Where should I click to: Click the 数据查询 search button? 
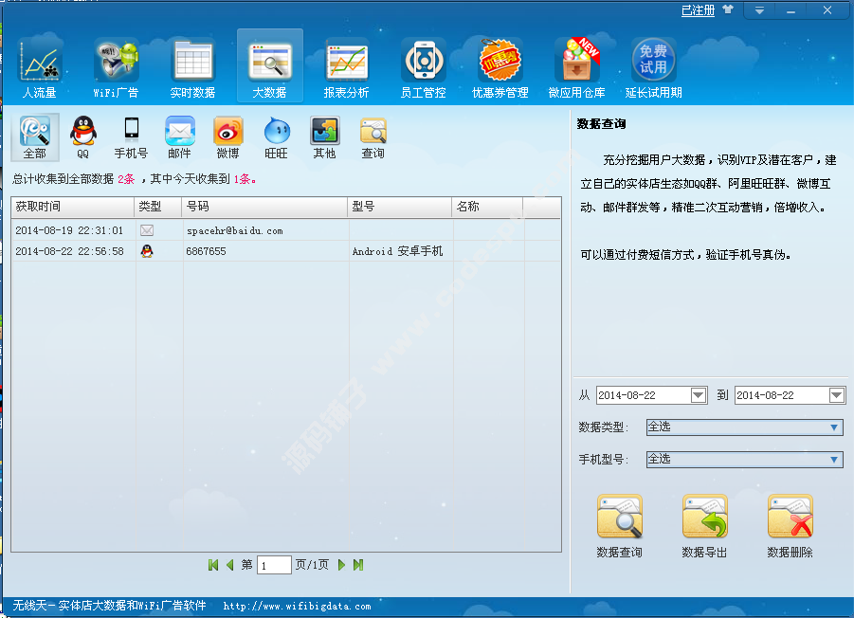point(619,525)
